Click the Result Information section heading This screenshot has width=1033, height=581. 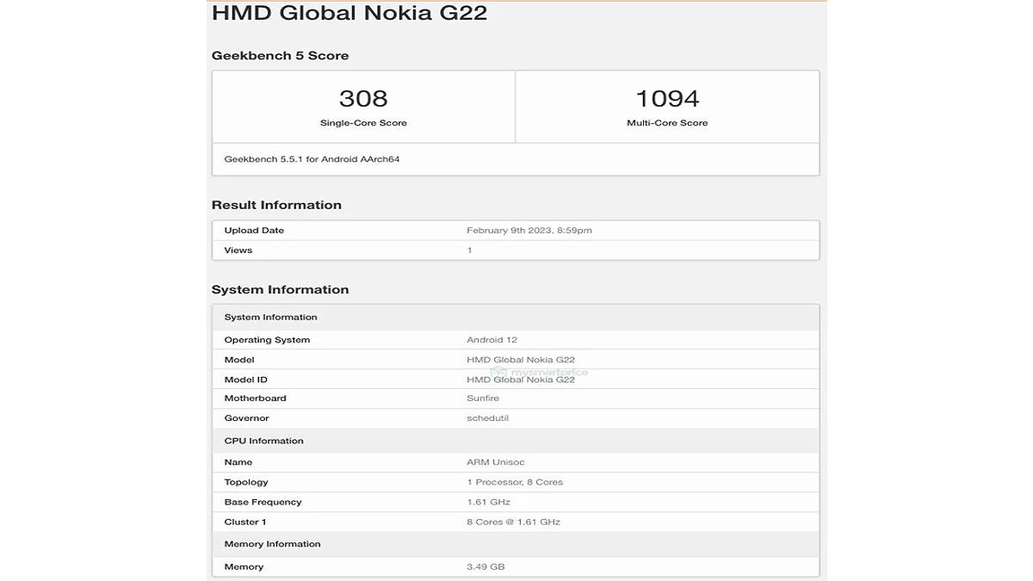coord(276,204)
